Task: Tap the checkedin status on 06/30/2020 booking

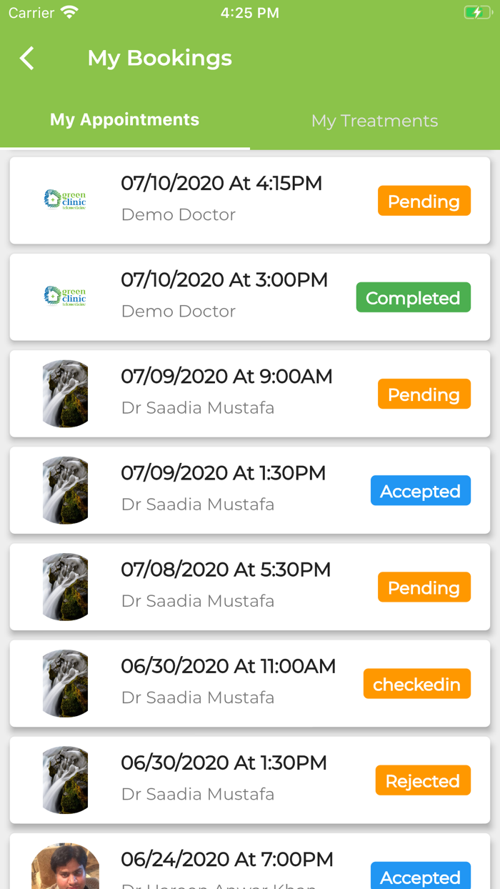Action: pos(416,683)
